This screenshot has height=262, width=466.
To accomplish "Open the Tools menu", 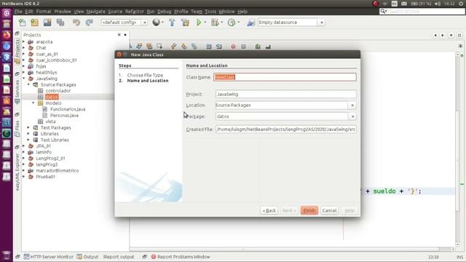I will (x=210, y=12).
